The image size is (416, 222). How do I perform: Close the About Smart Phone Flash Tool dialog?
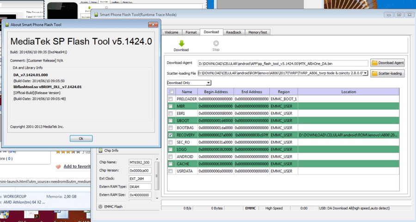point(153,24)
